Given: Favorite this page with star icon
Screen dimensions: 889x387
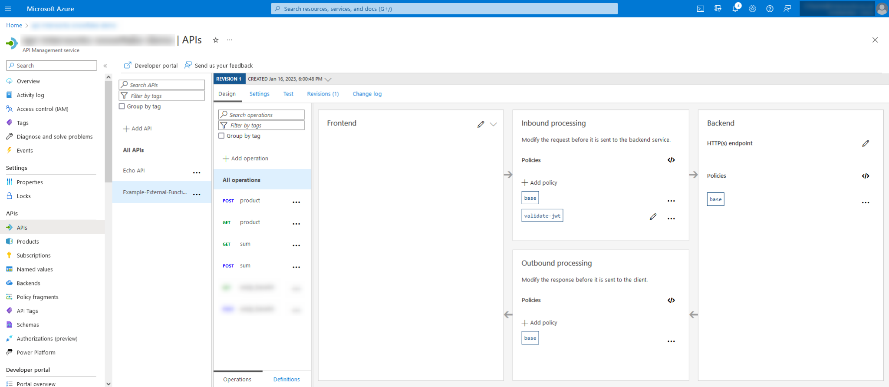Looking at the screenshot, I should click(x=215, y=40).
